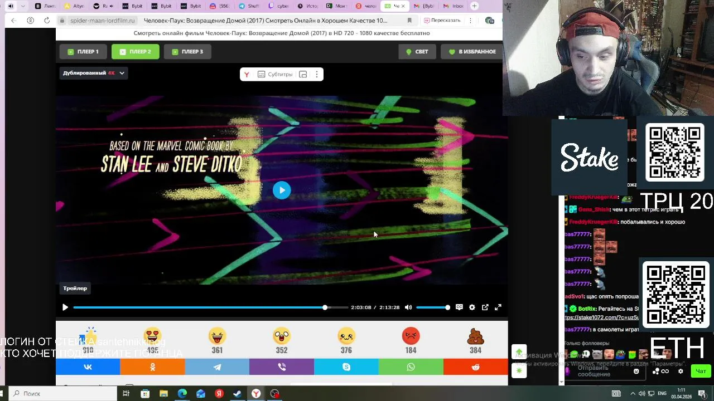Screen dimensions: 714x401
Task: Share the page on Reddit
Action: pyautogui.click(x=476, y=367)
